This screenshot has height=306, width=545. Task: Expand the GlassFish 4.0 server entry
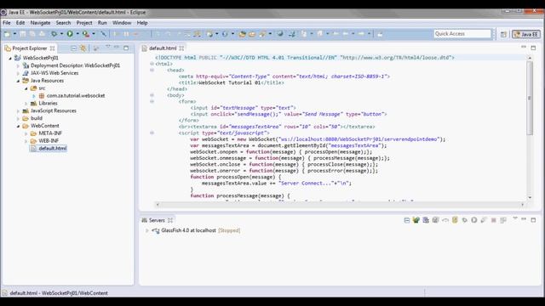146,230
